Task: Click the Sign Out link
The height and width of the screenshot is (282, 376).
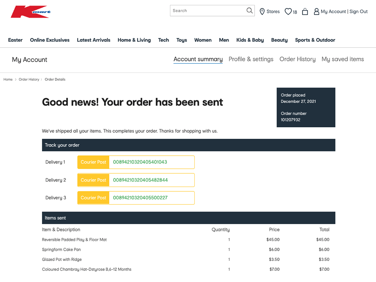Action: [x=358, y=12]
